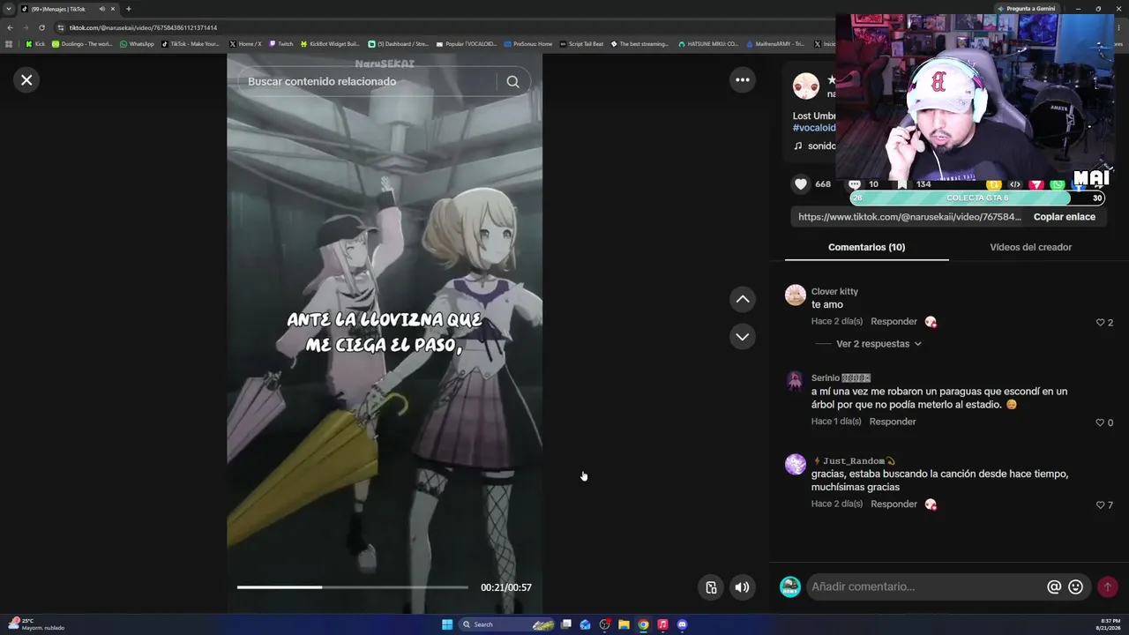The image size is (1129, 635).
Task: Share via the yellow repost icon
Action: click(994, 184)
